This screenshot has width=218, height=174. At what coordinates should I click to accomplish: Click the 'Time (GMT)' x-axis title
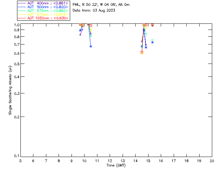coord(116,166)
